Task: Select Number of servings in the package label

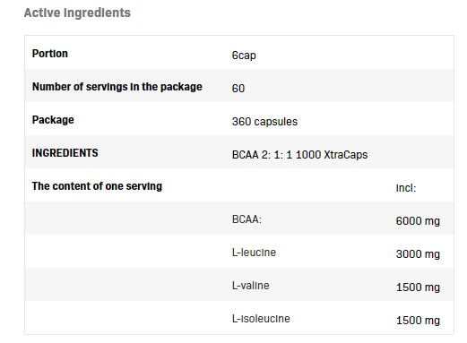Action: pos(117,87)
